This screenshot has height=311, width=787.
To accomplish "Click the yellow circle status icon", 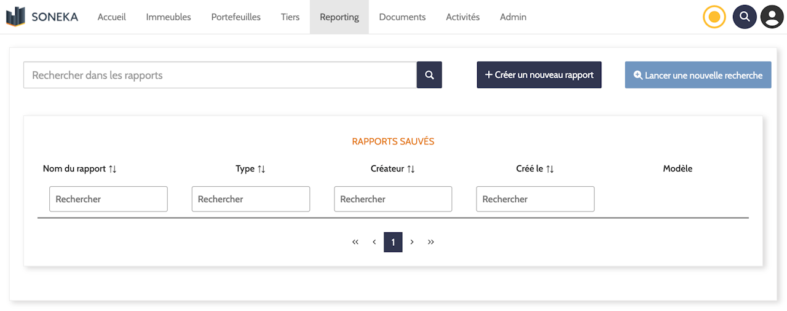I will click(x=714, y=17).
